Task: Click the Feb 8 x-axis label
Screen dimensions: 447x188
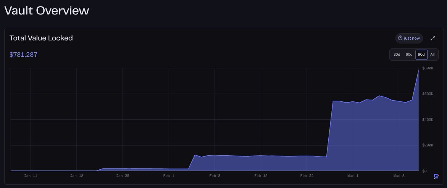Action: (x=215, y=176)
